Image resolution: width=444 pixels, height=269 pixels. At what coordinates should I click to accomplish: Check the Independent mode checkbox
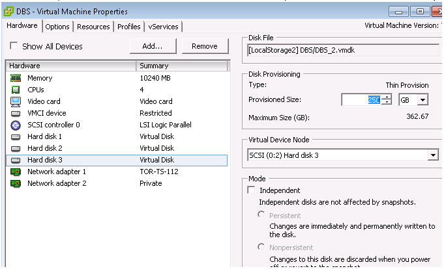click(251, 190)
